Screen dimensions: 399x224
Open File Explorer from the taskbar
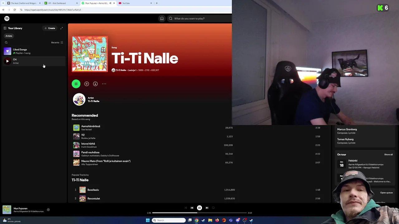point(210,220)
